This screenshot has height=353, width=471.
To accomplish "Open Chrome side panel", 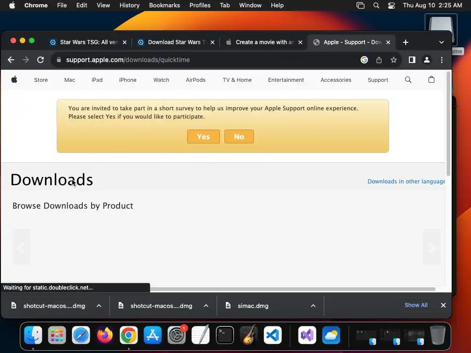I will [x=412, y=60].
